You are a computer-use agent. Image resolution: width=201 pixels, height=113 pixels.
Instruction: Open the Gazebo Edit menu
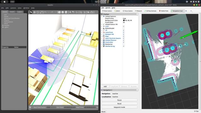(x=7, y=8)
